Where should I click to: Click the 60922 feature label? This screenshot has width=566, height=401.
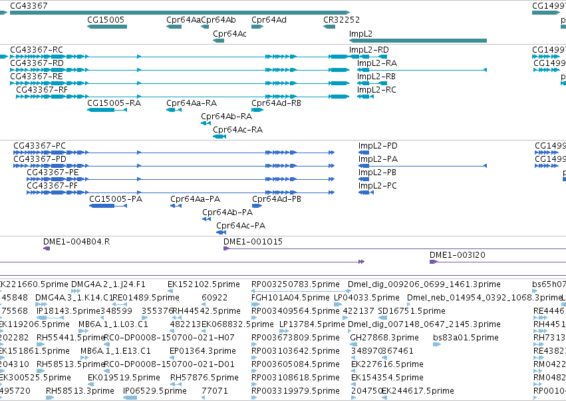point(215,298)
